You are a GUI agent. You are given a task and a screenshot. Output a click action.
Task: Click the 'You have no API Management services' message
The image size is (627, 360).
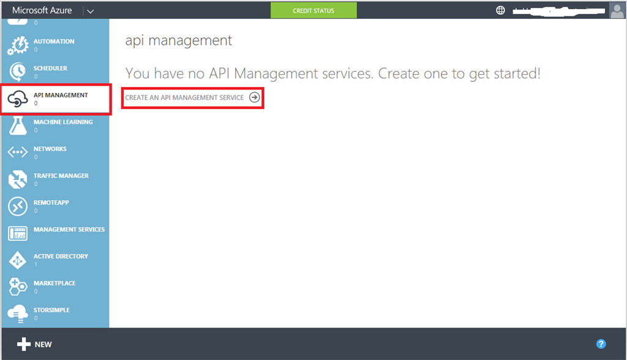pyautogui.click(x=332, y=73)
